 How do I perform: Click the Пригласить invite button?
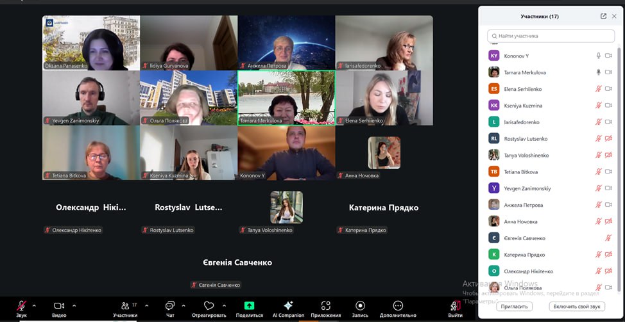[514, 307]
